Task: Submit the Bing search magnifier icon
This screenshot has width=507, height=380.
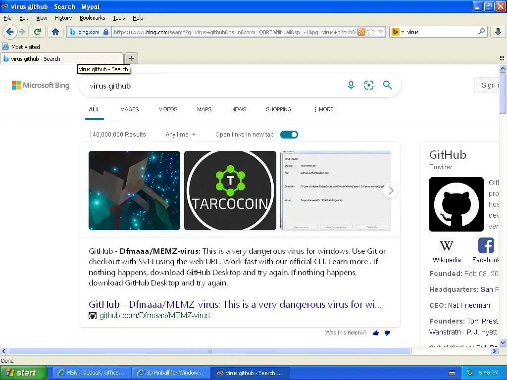Action: click(x=387, y=85)
